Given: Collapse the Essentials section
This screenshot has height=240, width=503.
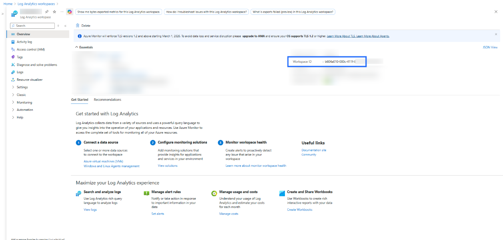Looking at the screenshot, I should point(84,47).
